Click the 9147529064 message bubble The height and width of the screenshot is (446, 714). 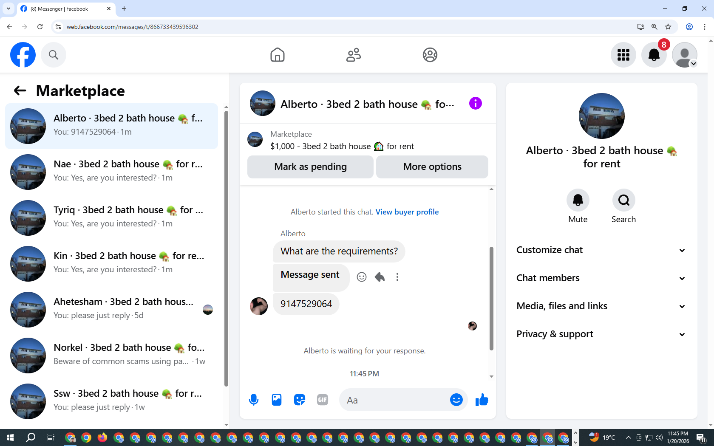(x=306, y=304)
